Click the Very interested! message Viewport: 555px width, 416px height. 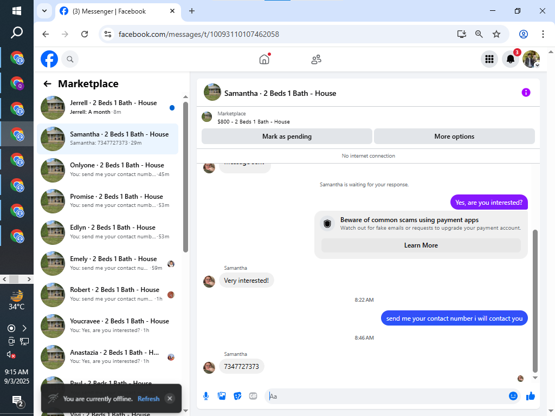click(x=247, y=281)
